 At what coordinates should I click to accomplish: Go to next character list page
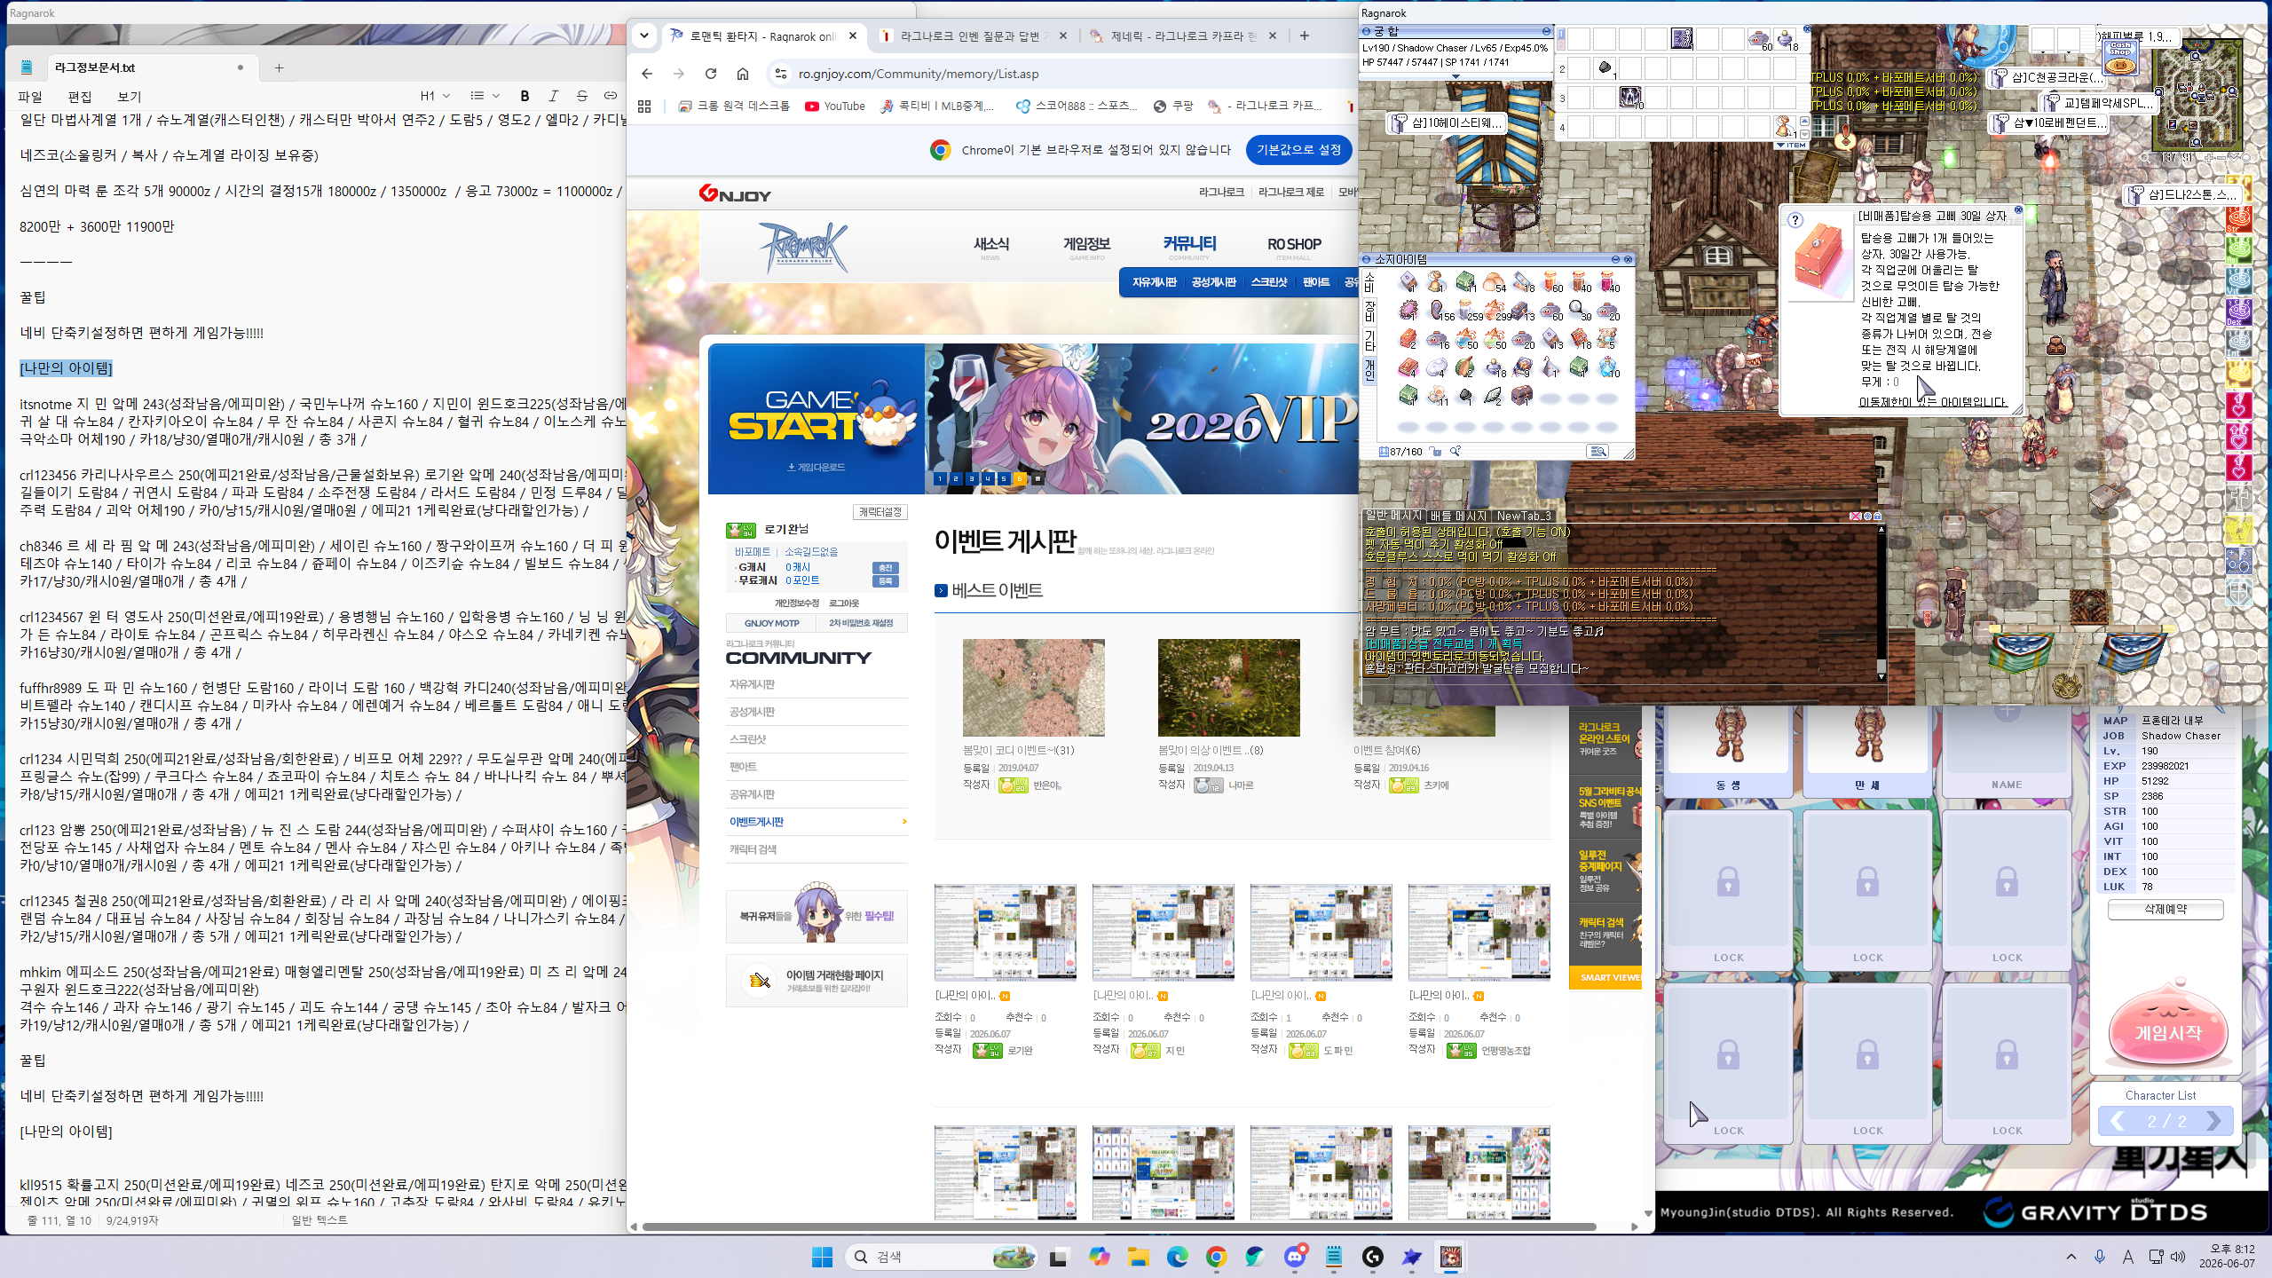(x=2213, y=1122)
